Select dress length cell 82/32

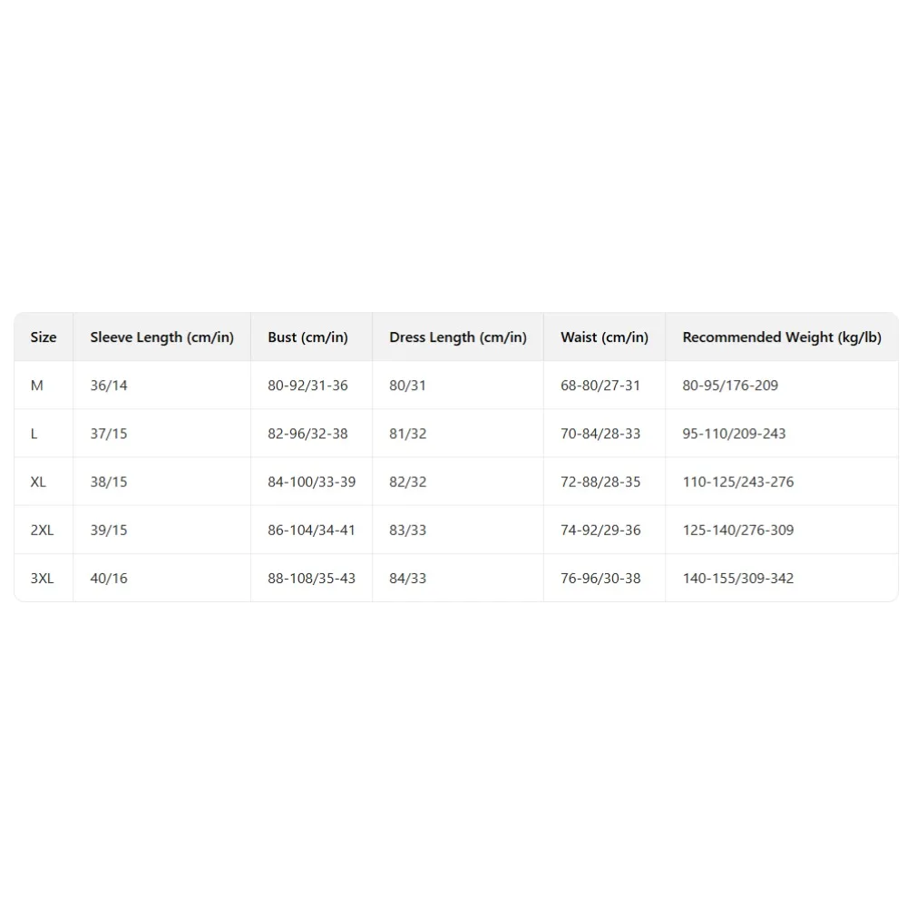[407, 482]
